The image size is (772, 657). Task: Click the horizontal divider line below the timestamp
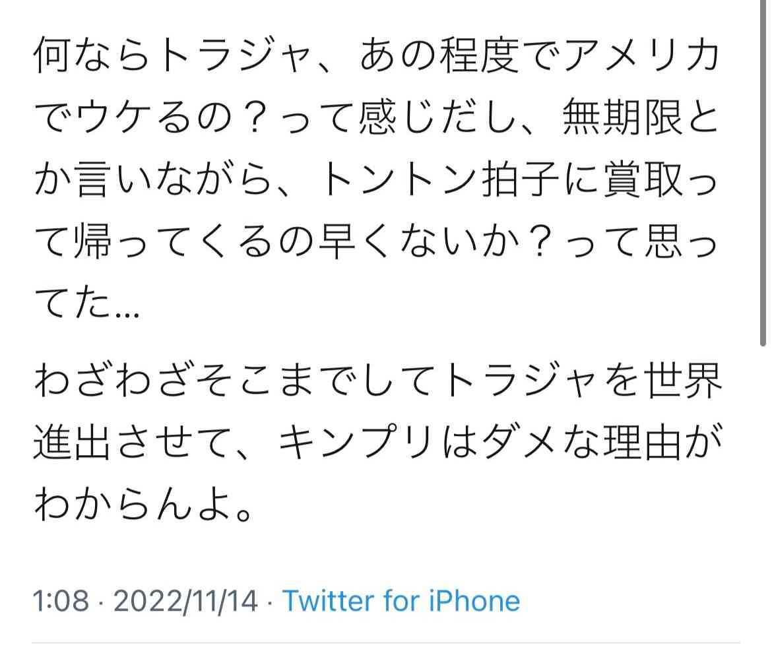tap(386, 642)
